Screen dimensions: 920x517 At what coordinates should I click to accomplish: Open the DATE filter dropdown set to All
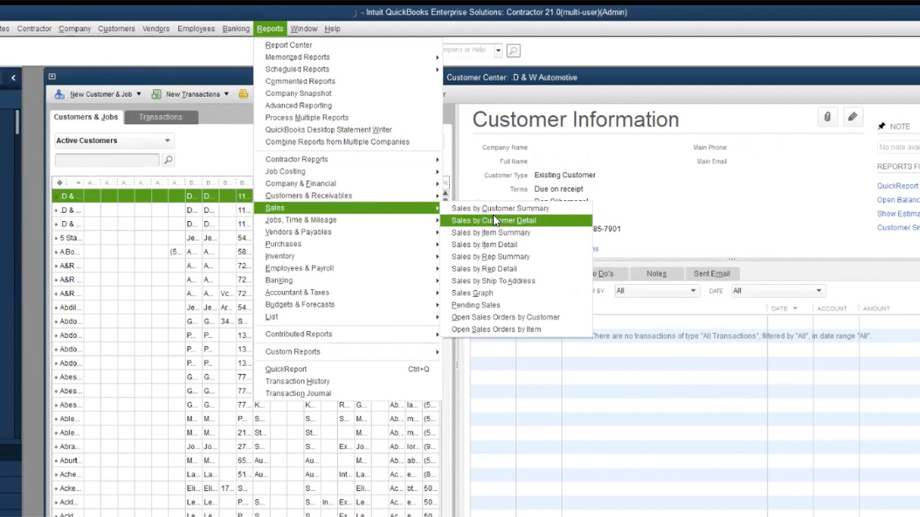click(x=777, y=290)
